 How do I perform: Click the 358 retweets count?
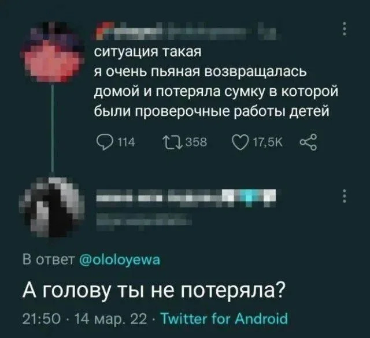pos(197,142)
